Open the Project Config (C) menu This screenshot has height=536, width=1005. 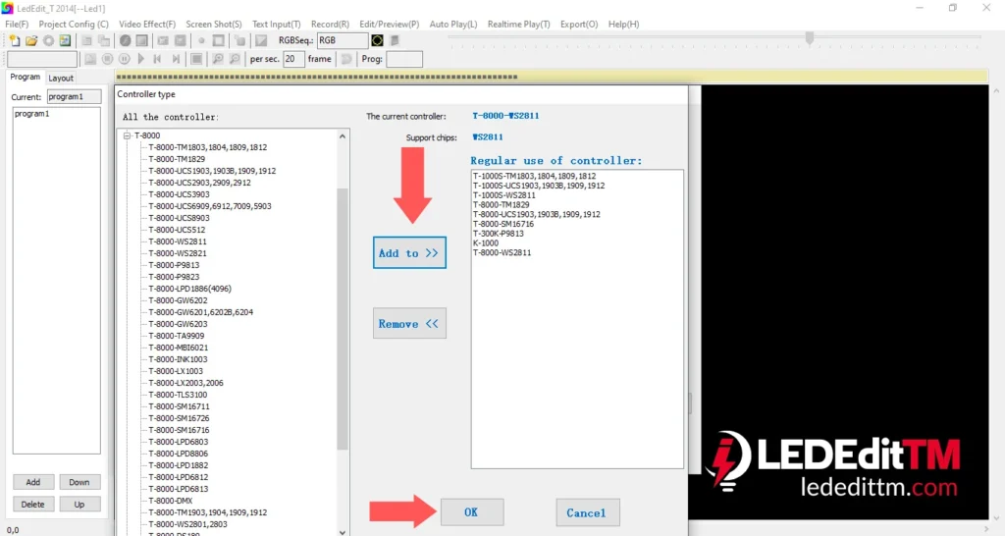(74, 24)
